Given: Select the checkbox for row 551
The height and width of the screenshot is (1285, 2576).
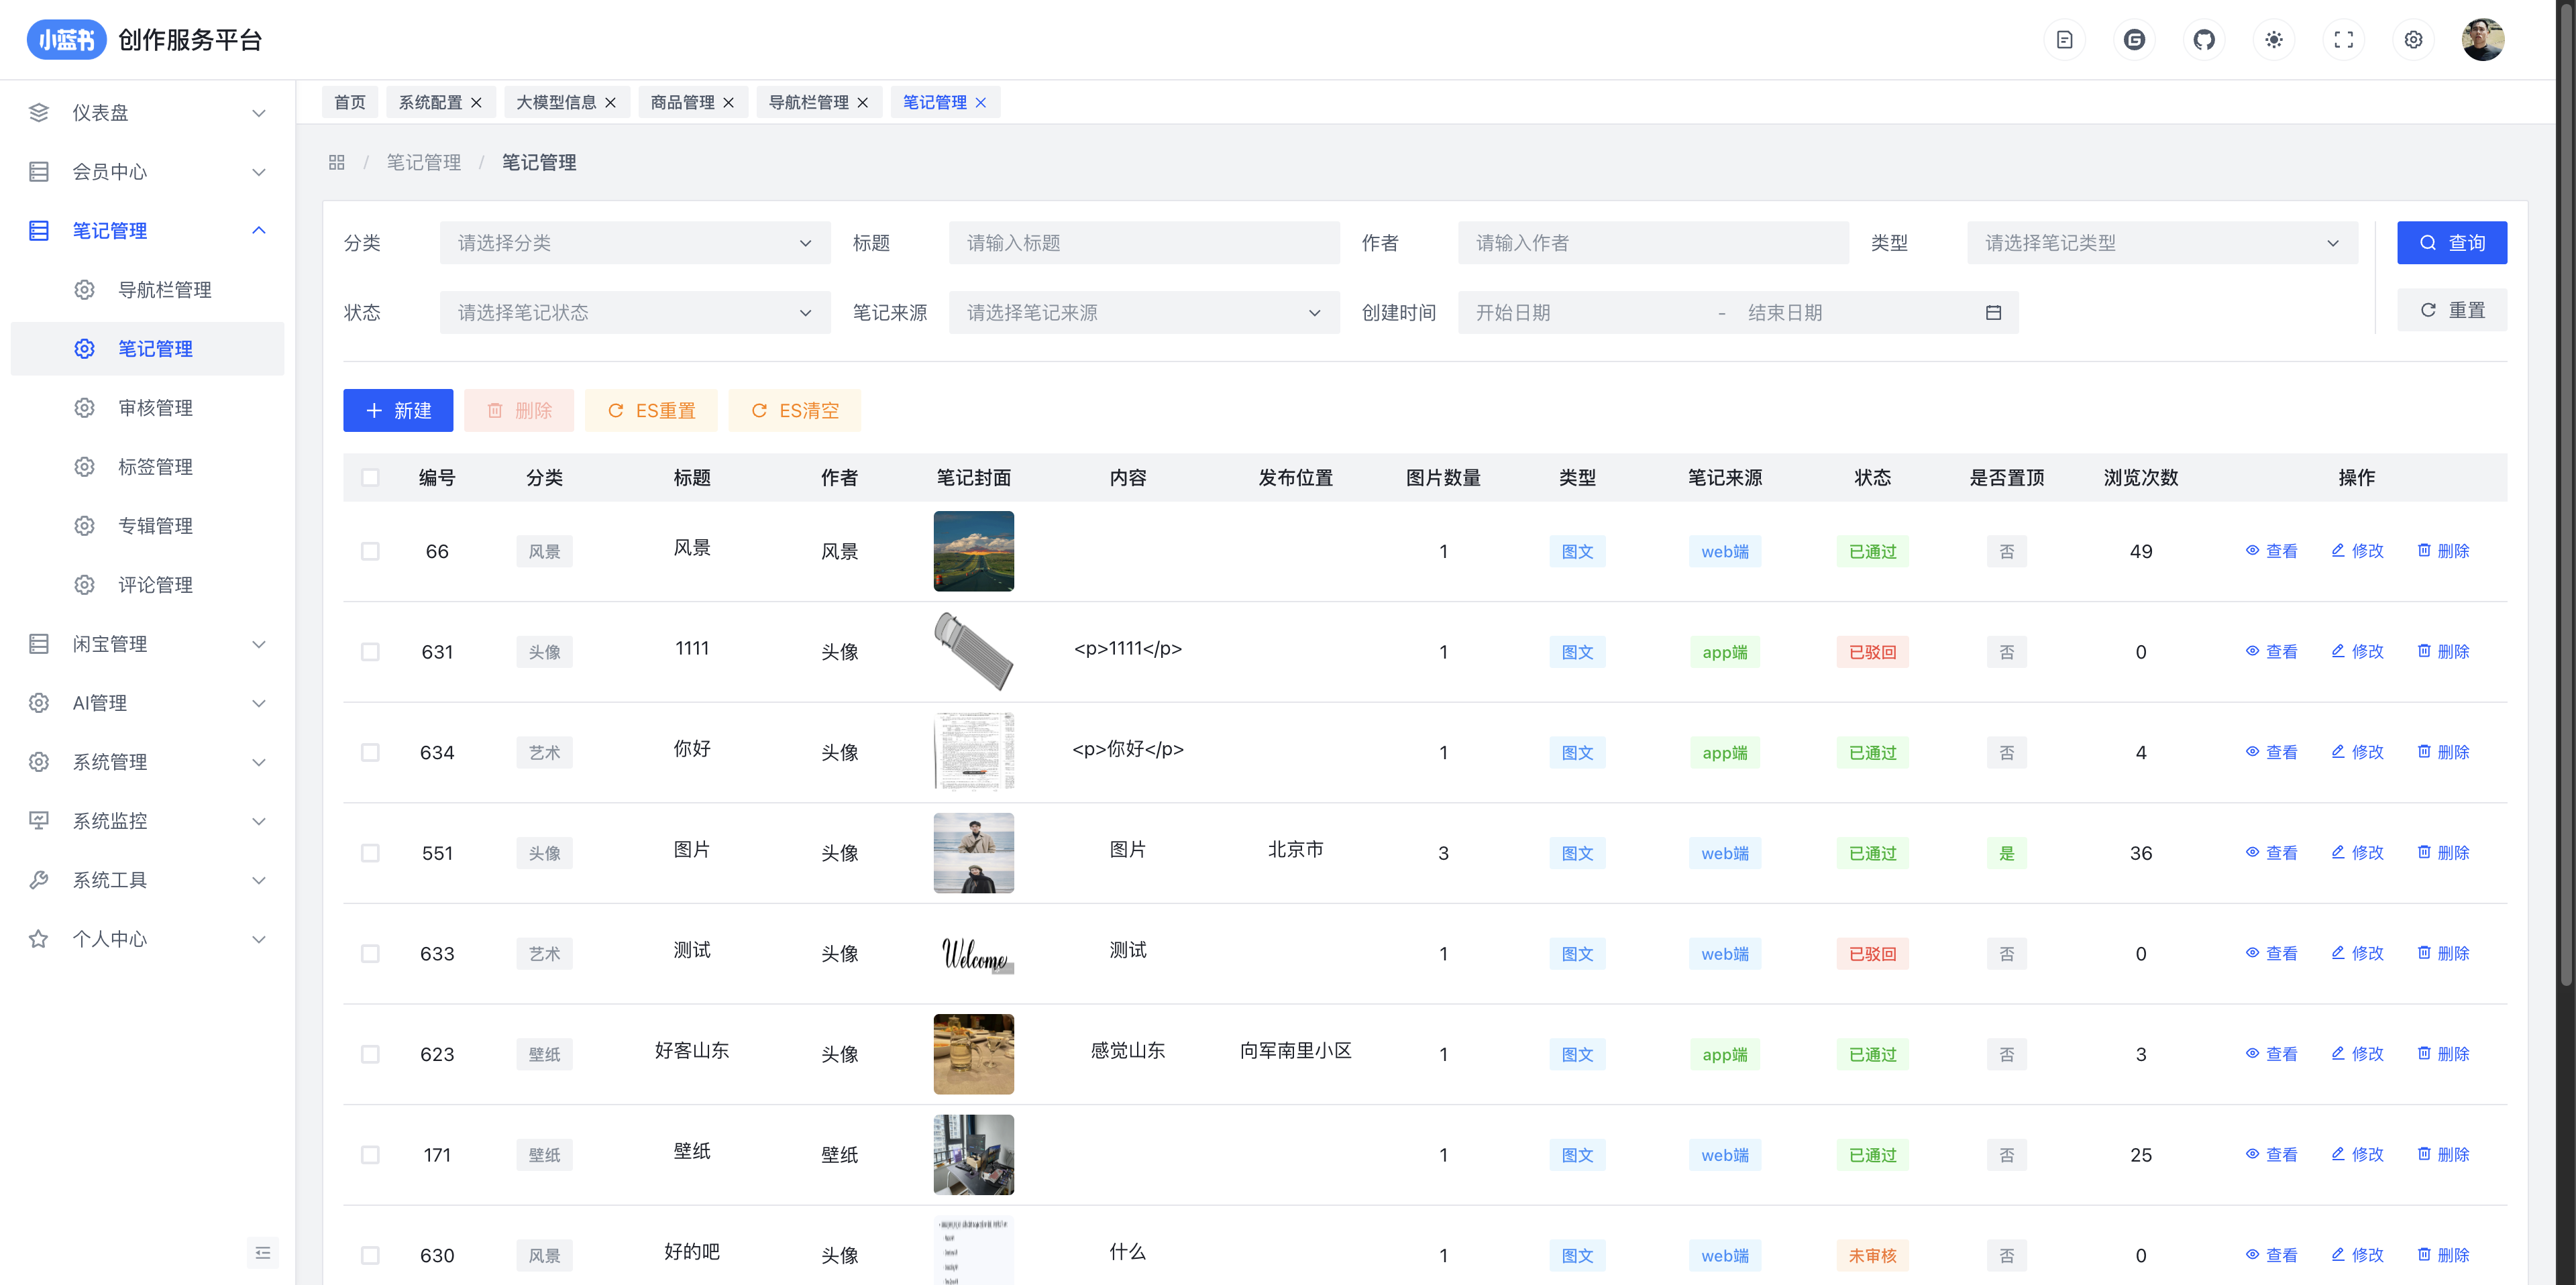Looking at the screenshot, I should pos(370,853).
